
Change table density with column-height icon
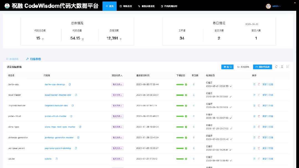[x=282, y=67]
